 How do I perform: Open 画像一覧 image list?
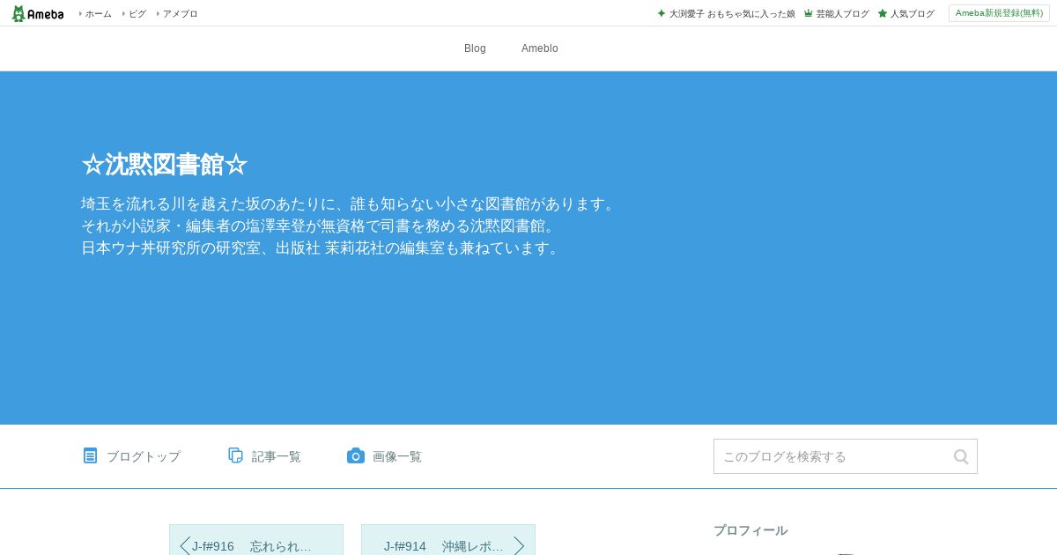tap(396, 456)
